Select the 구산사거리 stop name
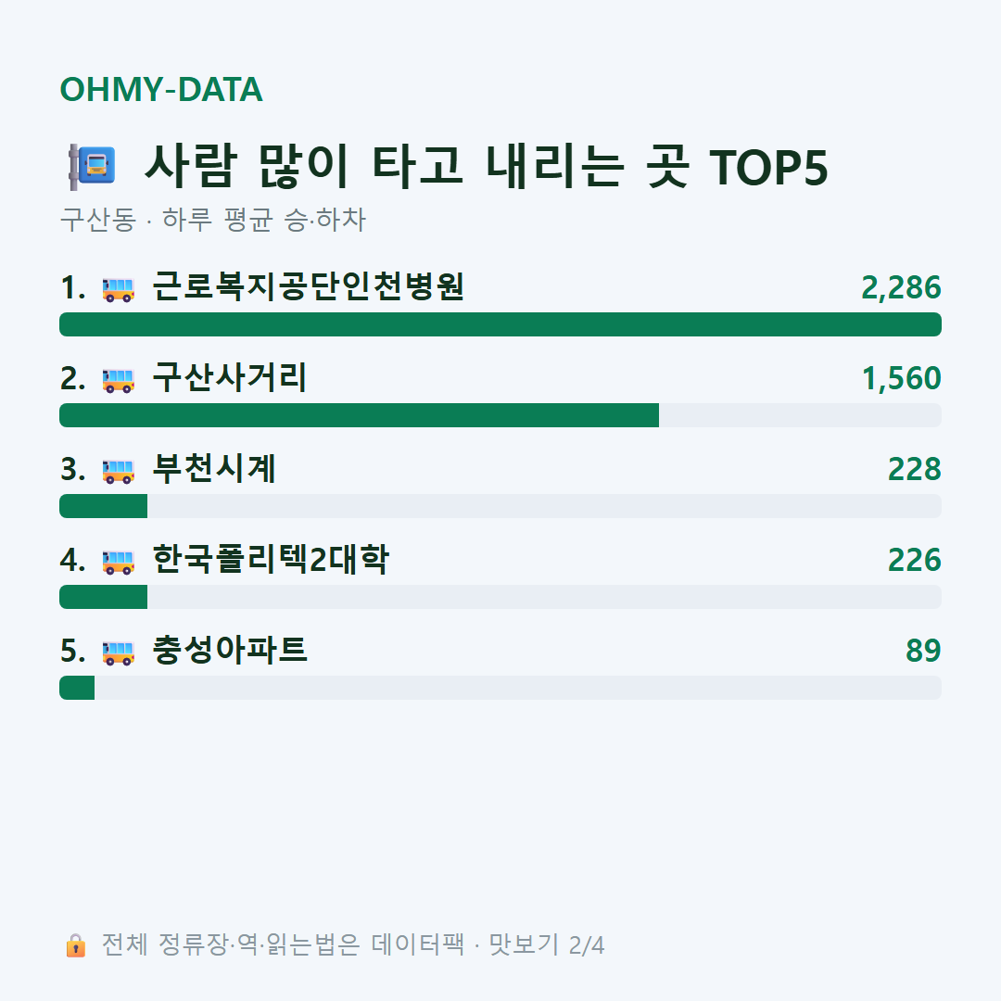This screenshot has width=1001, height=1001. click(230, 377)
